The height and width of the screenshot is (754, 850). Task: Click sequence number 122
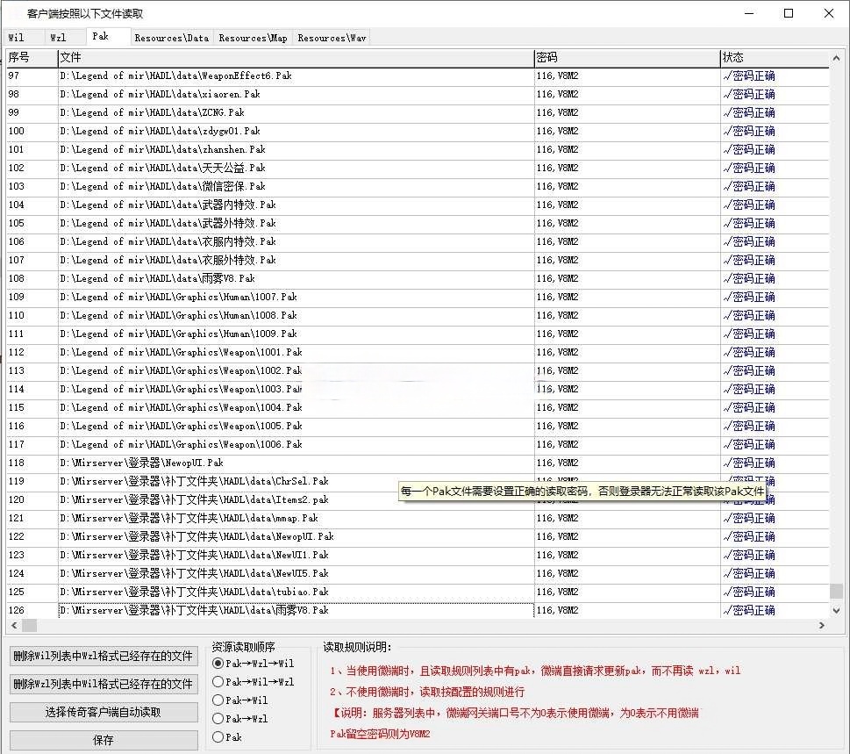(17, 537)
